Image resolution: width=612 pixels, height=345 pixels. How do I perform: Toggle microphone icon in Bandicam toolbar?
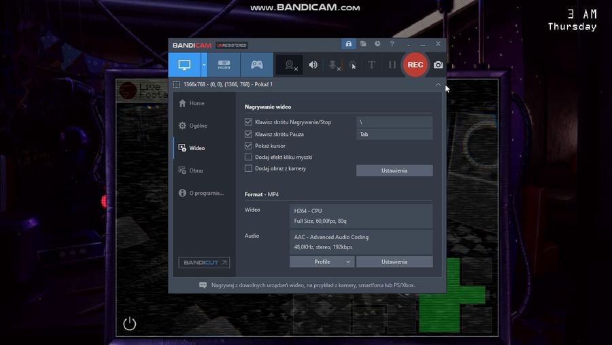click(333, 65)
